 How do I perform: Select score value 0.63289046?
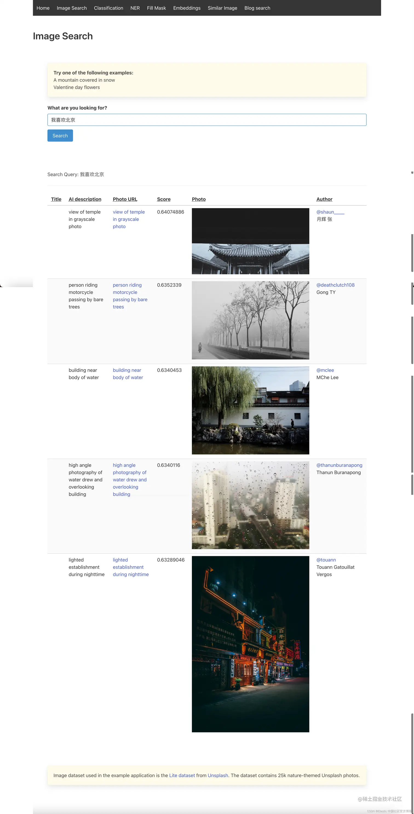point(171,560)
